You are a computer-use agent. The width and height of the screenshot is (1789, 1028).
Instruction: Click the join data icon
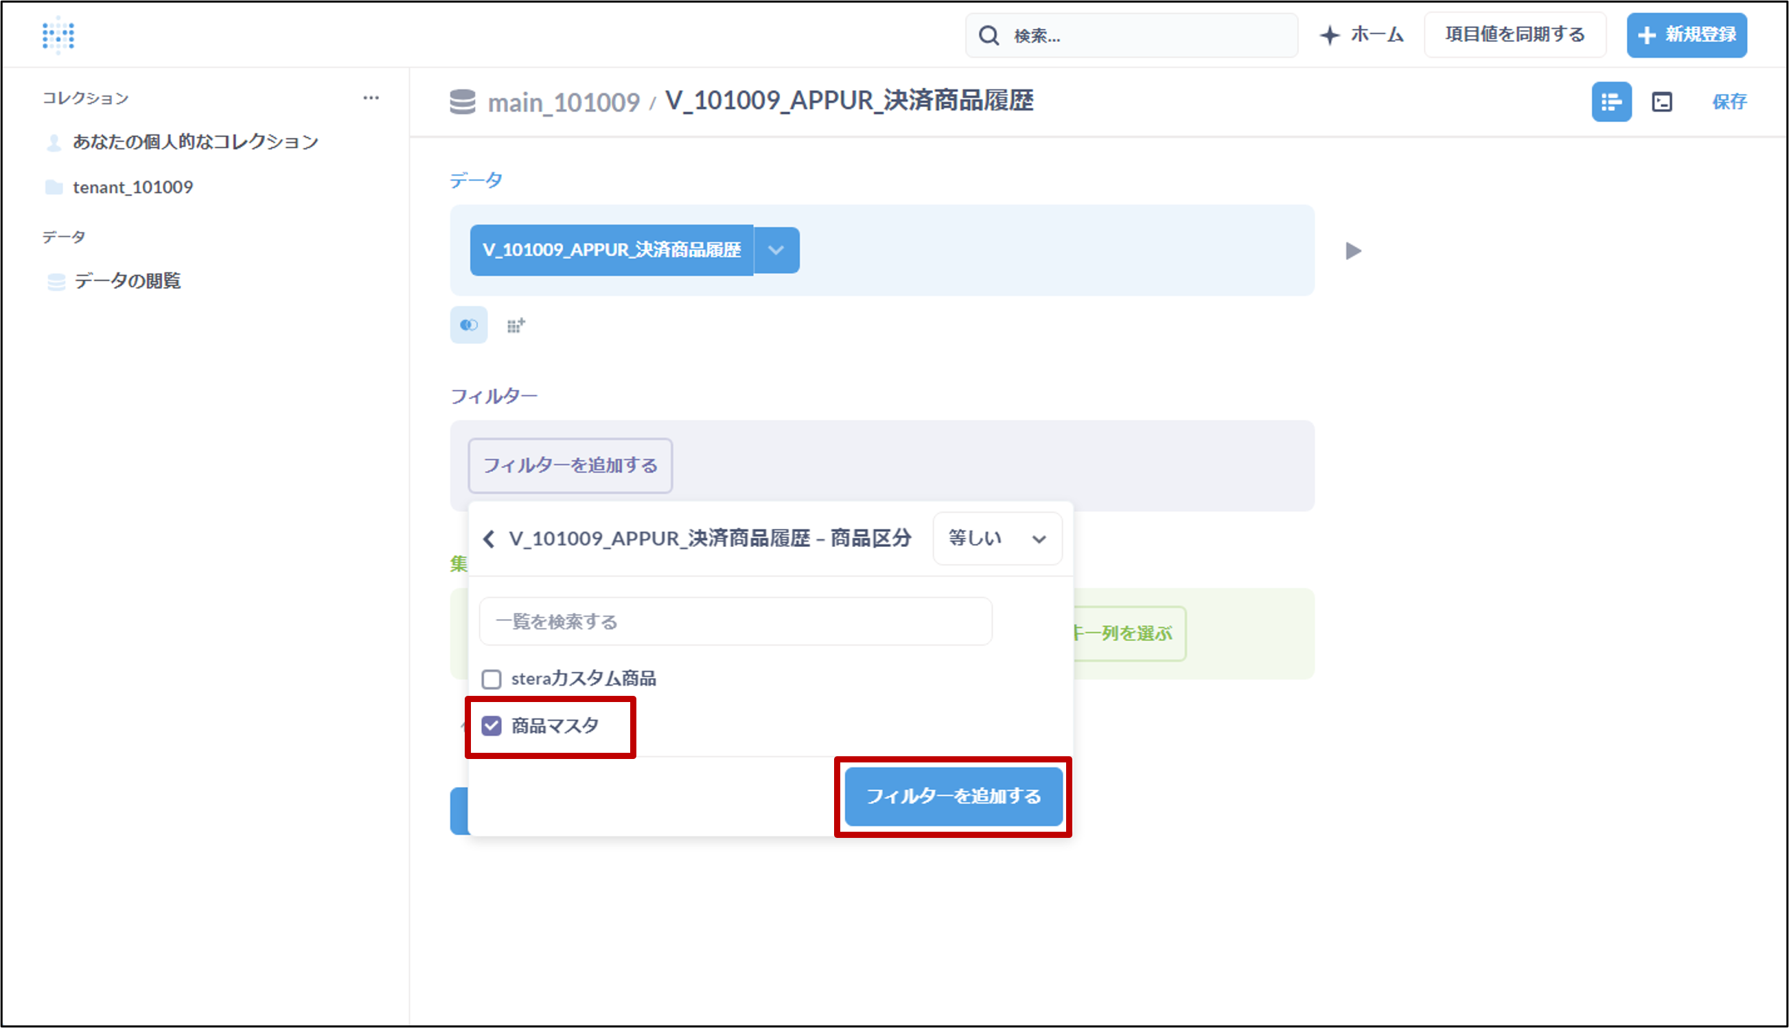tap(469, 325)
